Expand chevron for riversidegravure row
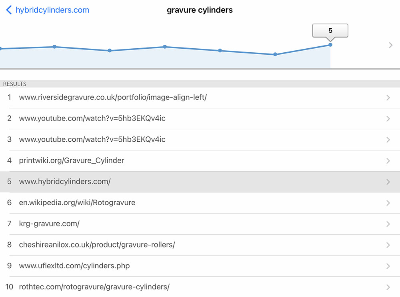Viewport: 400px width, 297px height. tap(388, 98)
